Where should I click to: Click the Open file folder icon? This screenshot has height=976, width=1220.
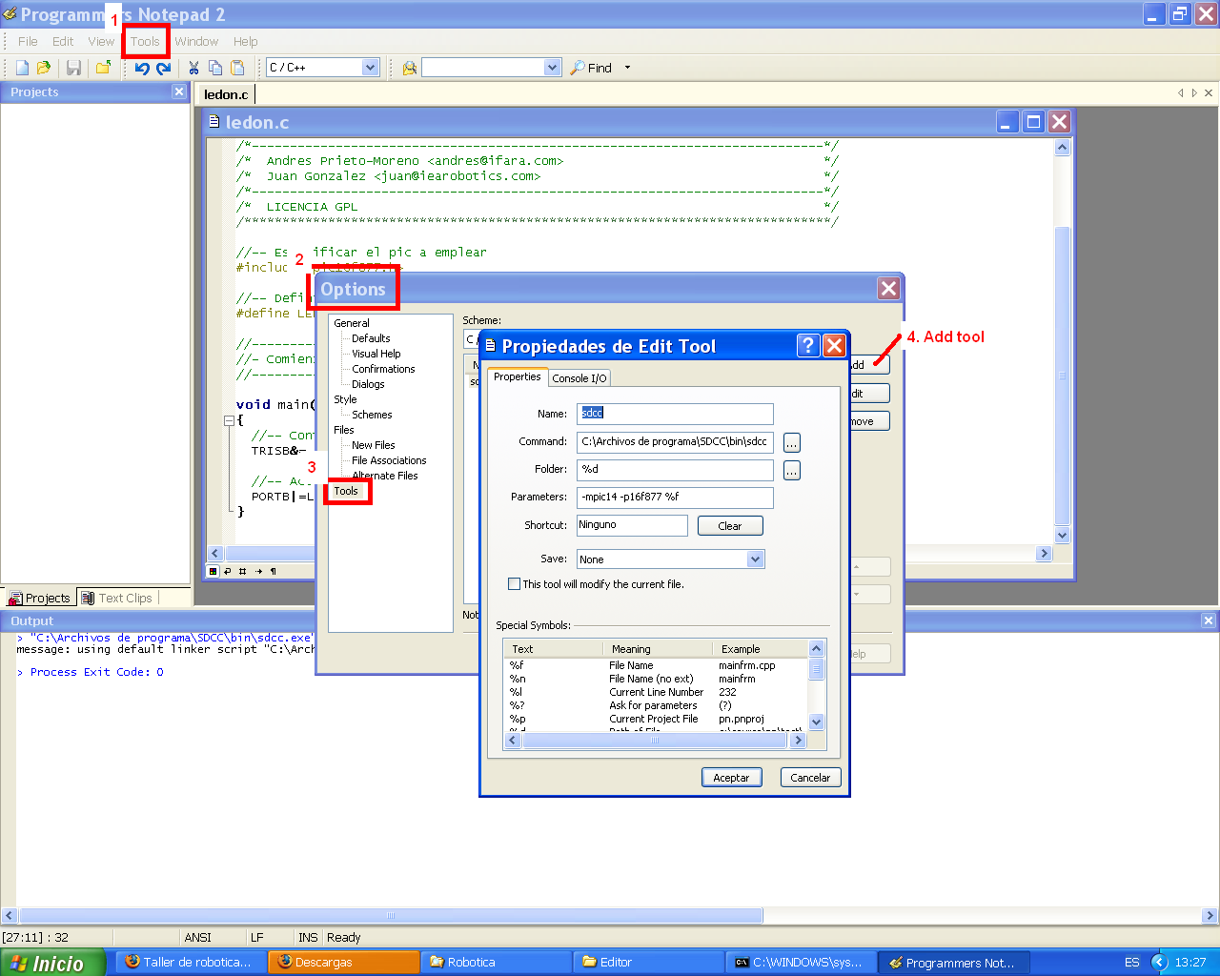tap(44, 68)
